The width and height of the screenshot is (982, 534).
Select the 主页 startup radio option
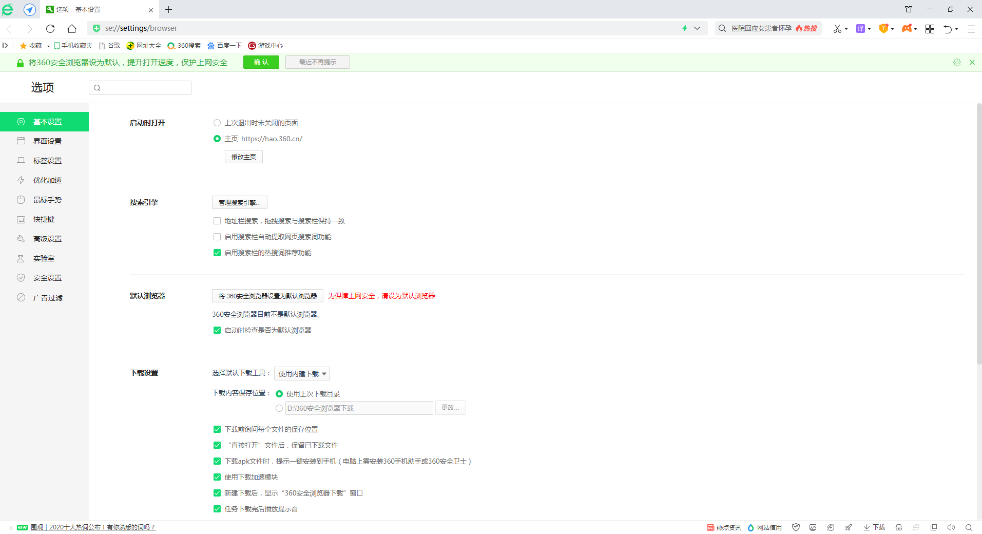pyautogui.click(x=217, y=139)
